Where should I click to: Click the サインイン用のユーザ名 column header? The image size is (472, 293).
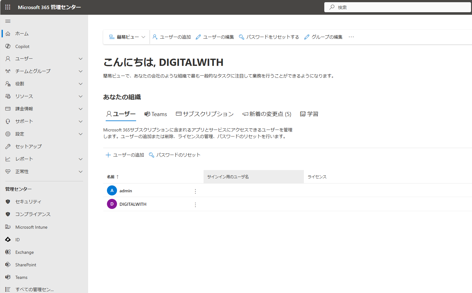point(253,177)
